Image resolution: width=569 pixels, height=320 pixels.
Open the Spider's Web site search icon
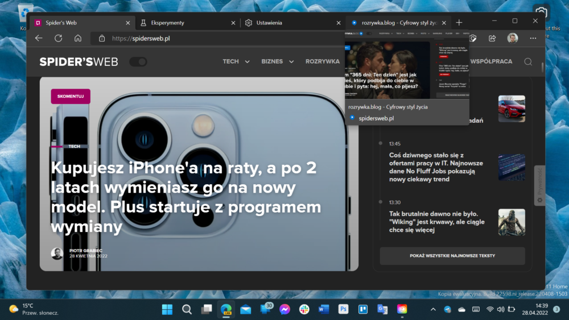528,61
